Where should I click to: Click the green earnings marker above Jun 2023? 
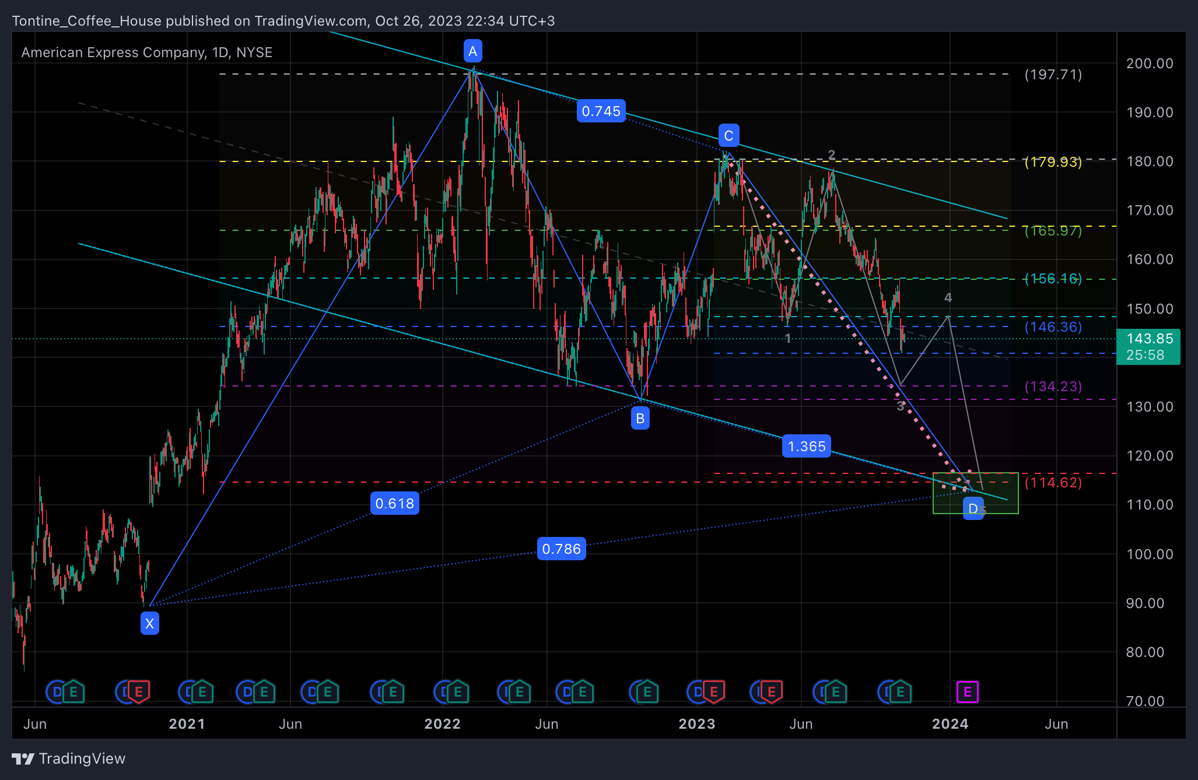click(835, 692)
